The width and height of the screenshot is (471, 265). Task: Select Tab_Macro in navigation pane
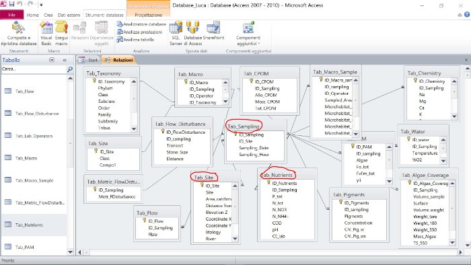coord(26,158)
